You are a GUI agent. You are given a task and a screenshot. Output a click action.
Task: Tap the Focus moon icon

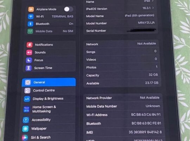tap(29, 60)
